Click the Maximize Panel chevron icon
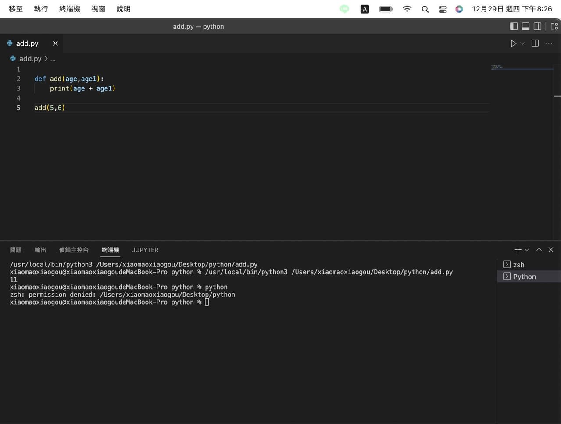 (x=539, y=249)
